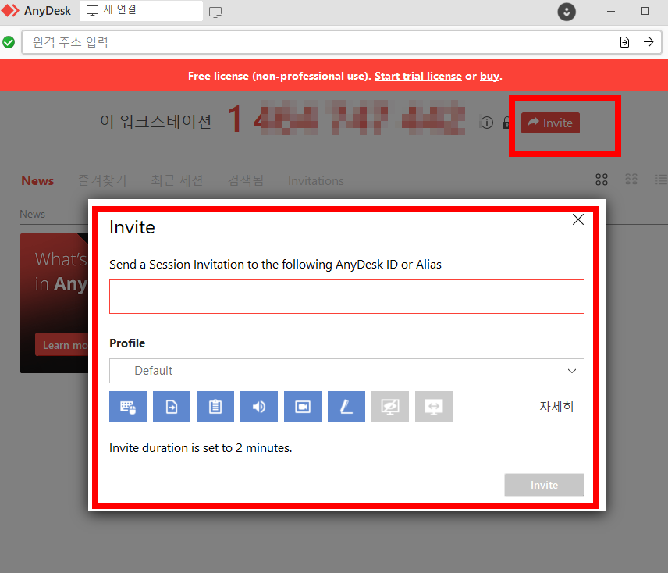Enable the privacy mode permission
The width and height of the screenshot is (668, 573).
point(389,407)
